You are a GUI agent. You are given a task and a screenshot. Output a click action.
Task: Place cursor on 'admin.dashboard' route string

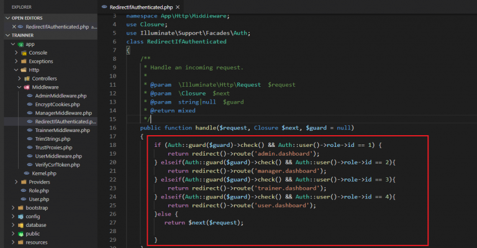[x=284, y=154]
